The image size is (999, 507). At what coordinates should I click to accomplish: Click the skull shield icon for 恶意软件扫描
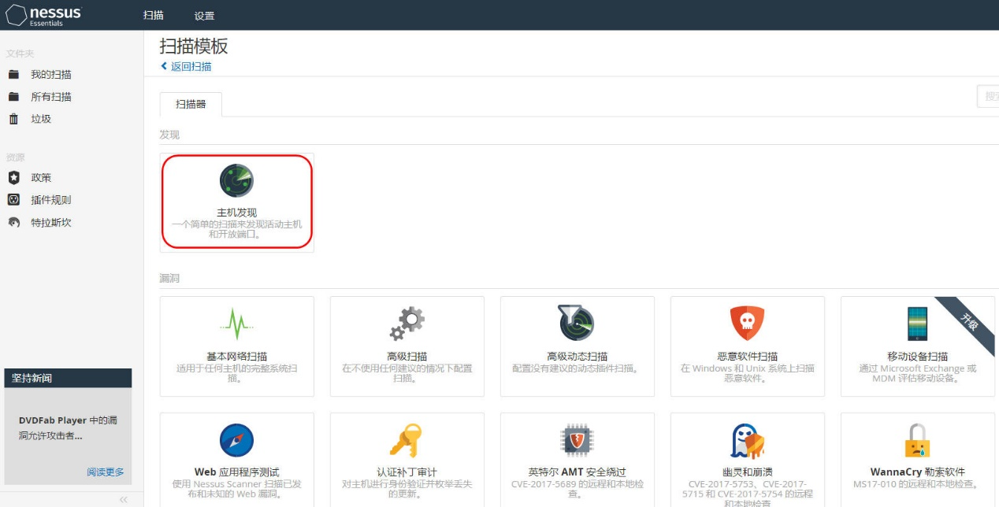(x=748, y=324)
